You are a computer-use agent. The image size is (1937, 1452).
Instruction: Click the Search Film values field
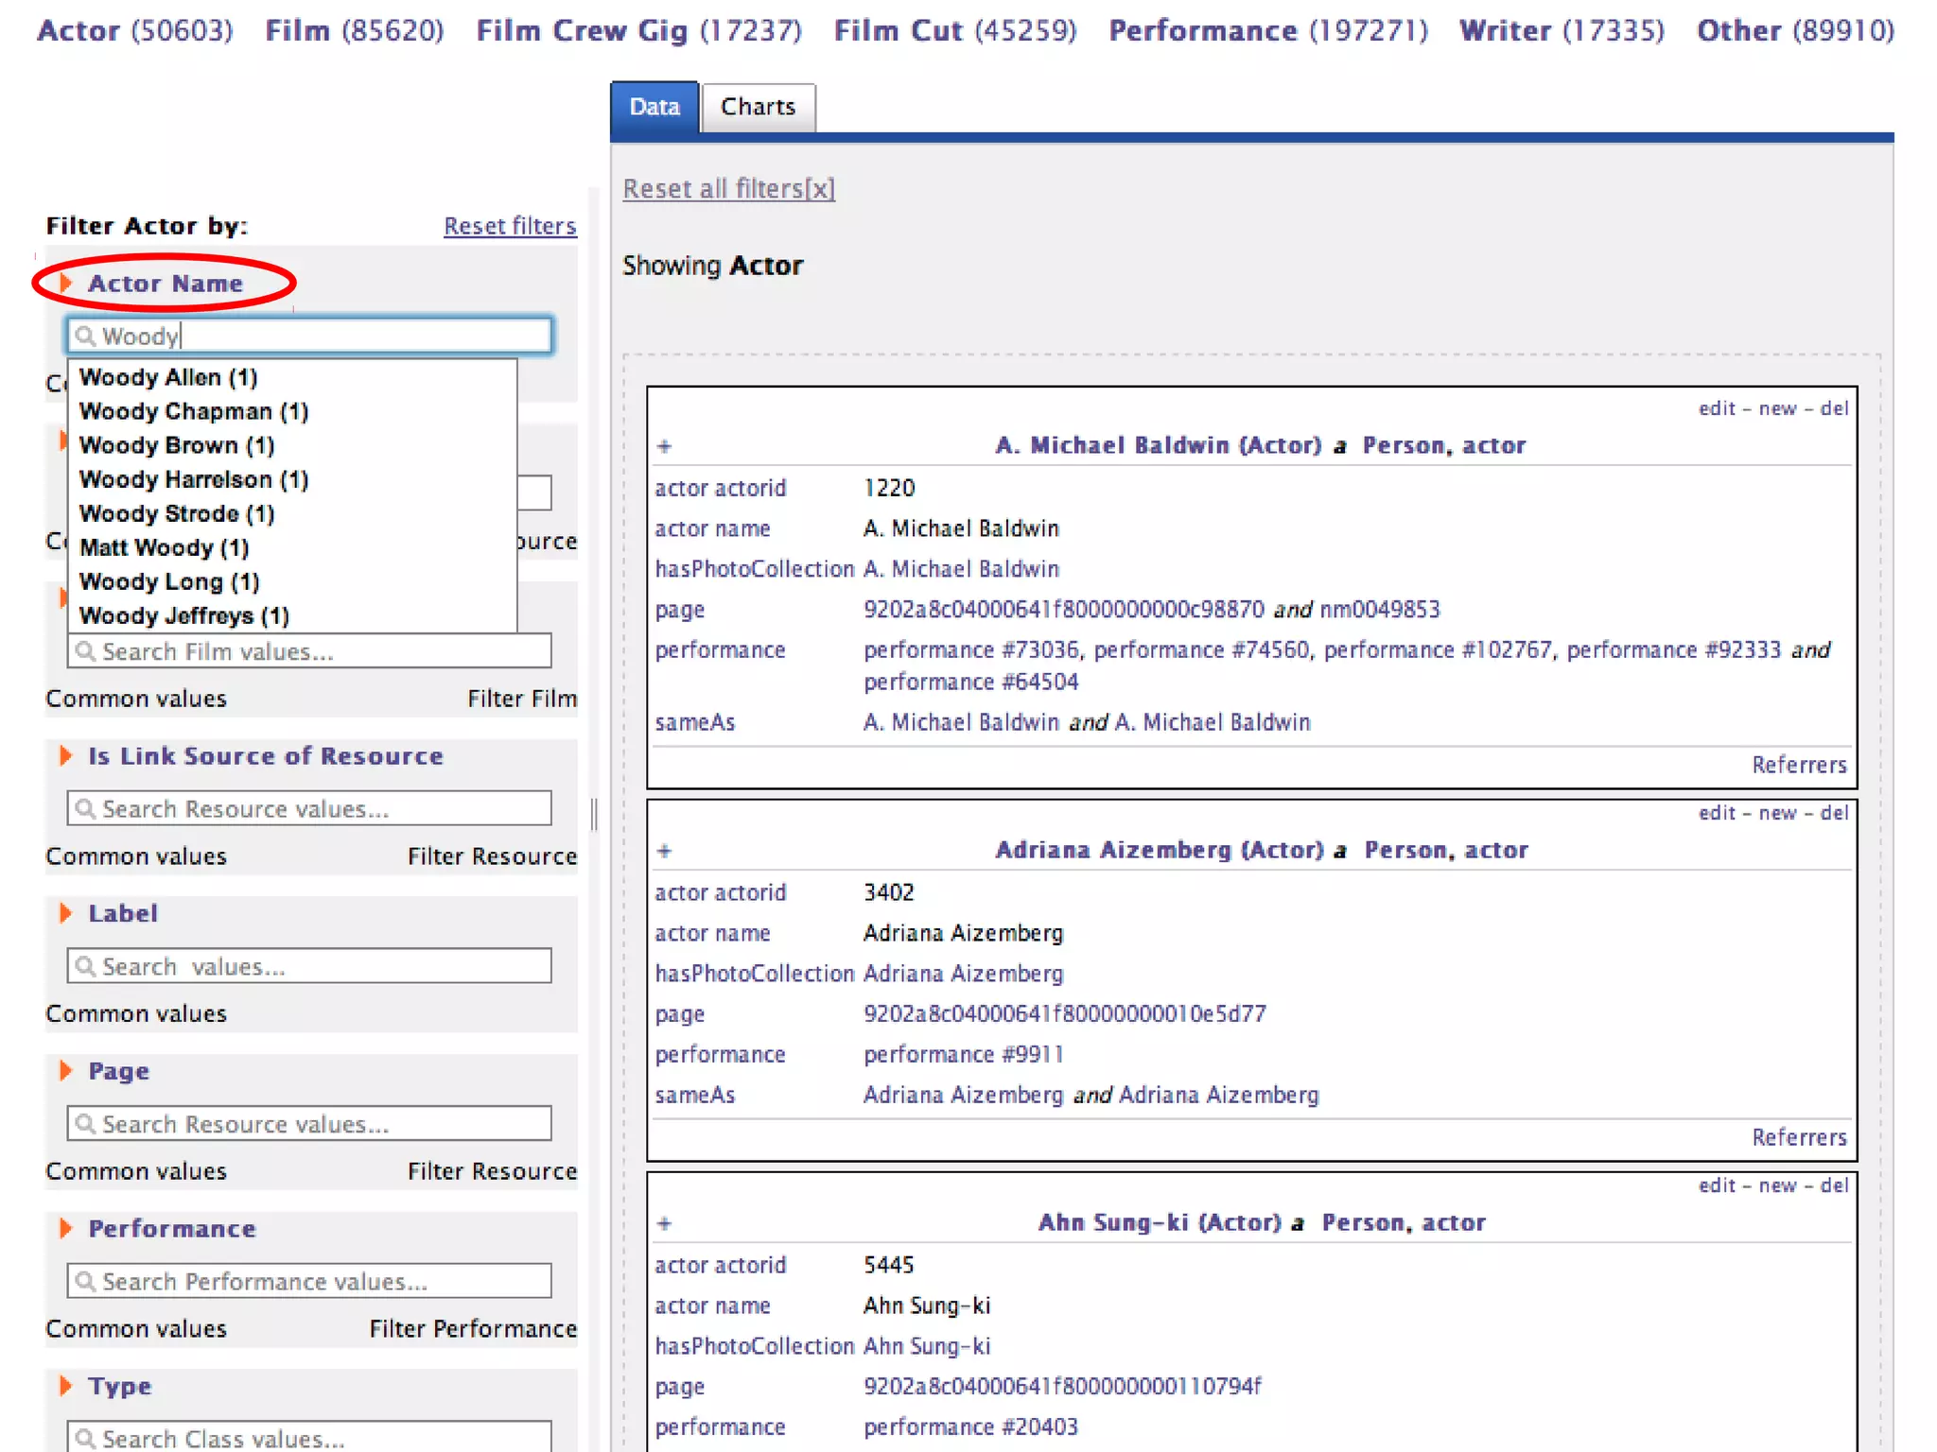click(x=310, y=651)
